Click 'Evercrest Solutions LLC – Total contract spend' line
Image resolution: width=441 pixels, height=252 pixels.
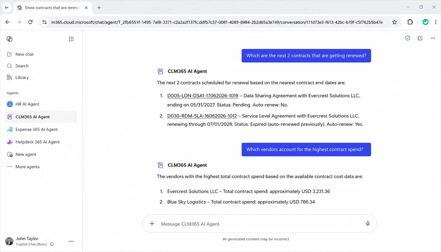249,191
